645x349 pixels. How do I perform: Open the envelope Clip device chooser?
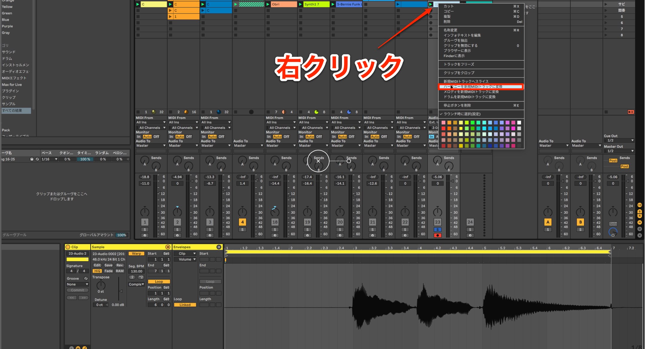185,254
